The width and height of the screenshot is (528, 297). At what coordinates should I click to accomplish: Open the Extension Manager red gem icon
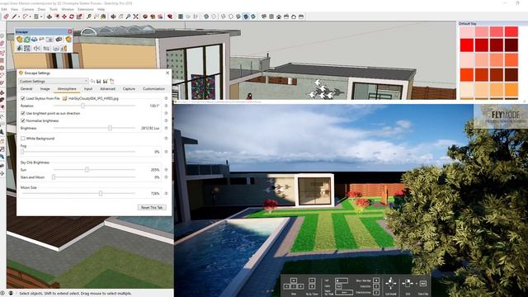point(170,16)
